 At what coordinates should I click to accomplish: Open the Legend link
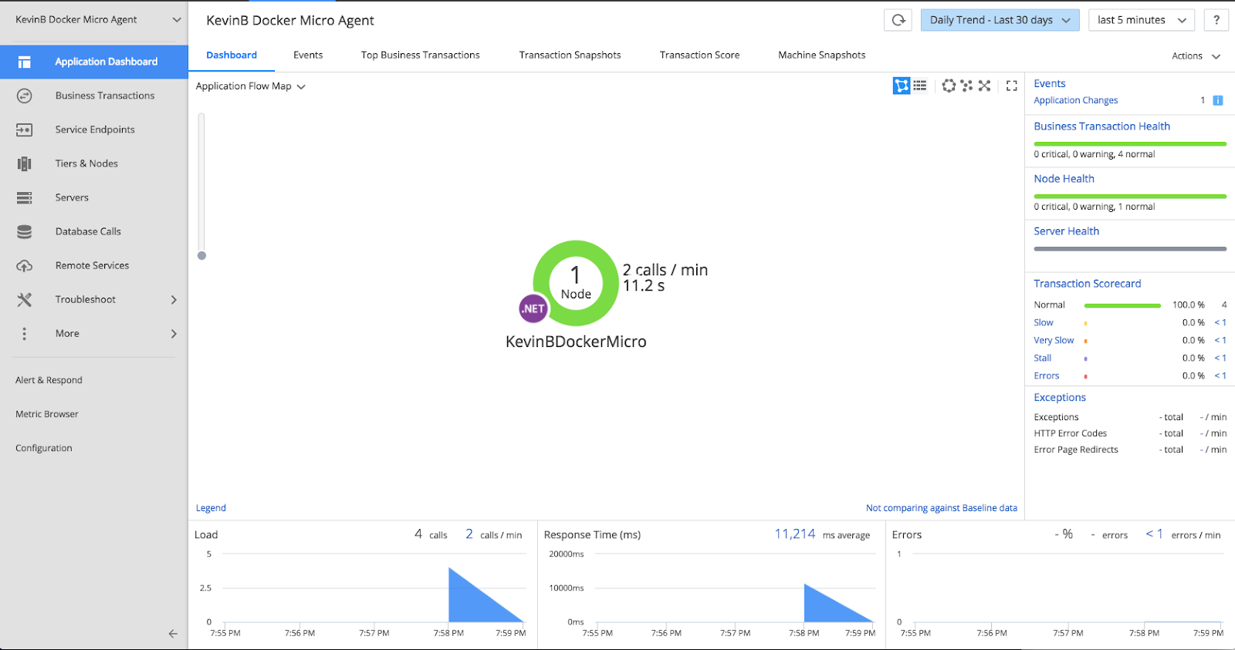pos(211,508)
